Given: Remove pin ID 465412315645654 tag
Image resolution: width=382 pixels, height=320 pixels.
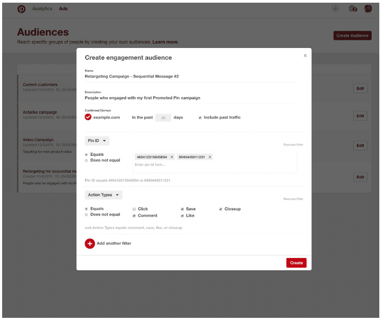Looking at the screenshot, I should point(172,157).
